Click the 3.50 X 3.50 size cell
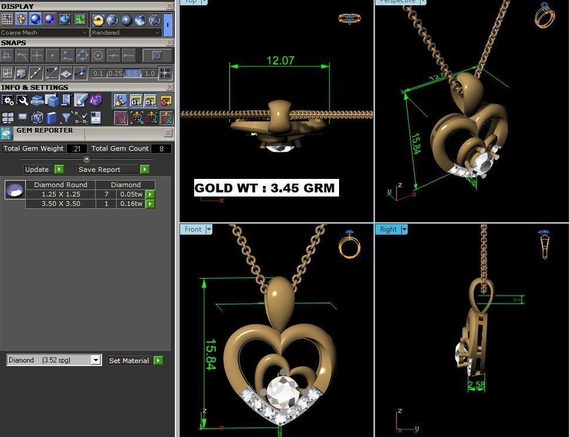Image resolution: width=569 pixels, height=437 pixels. [60, 204]
